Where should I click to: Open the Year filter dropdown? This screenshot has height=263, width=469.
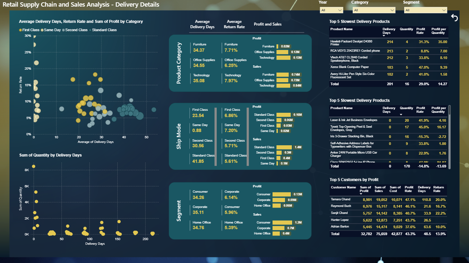(x=331, y=10)
